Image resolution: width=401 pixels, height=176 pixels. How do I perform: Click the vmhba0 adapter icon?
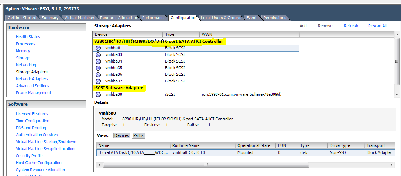(x=98, y=48)
